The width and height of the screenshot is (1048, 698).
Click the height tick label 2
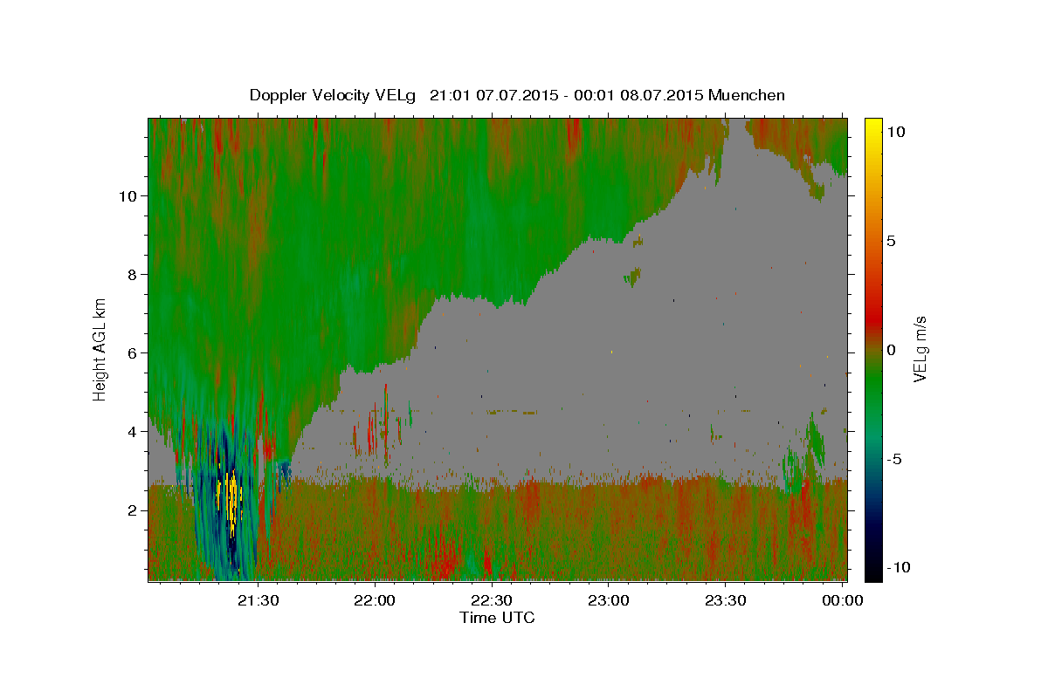133,510
